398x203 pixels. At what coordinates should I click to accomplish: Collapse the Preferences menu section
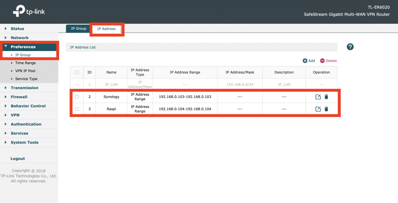tap(23, 47)
